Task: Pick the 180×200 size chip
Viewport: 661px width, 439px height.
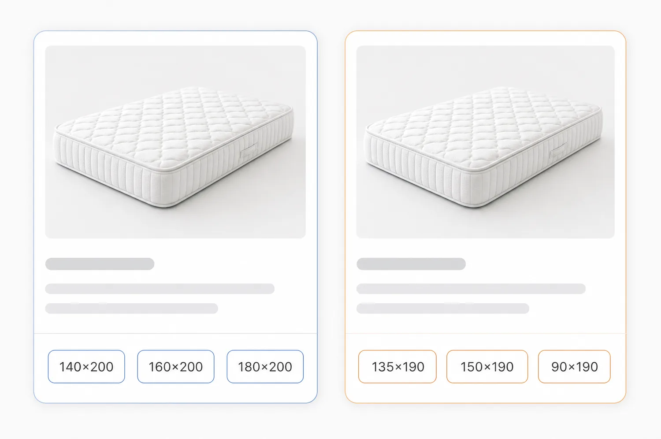Action: (265, 367)
